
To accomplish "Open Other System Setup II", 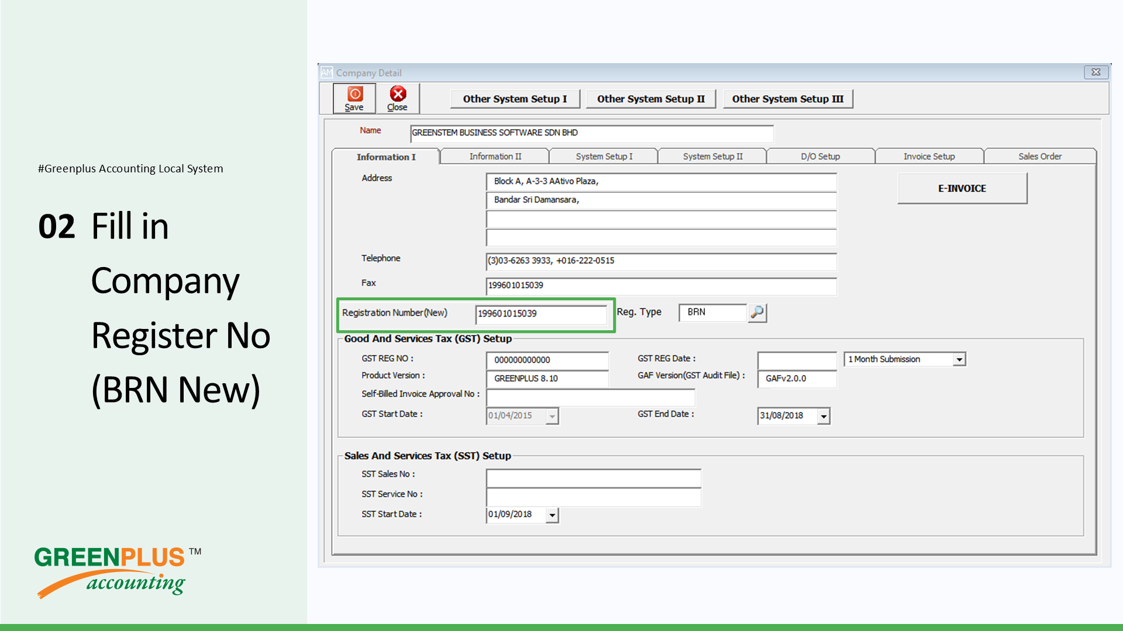I will click(x=650, y=99).
